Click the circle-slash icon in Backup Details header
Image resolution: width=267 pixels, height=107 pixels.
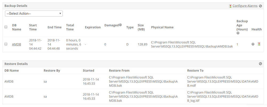(260, 6)
